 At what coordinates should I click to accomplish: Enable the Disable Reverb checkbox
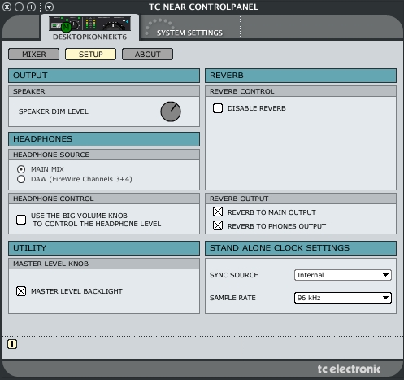218,108
